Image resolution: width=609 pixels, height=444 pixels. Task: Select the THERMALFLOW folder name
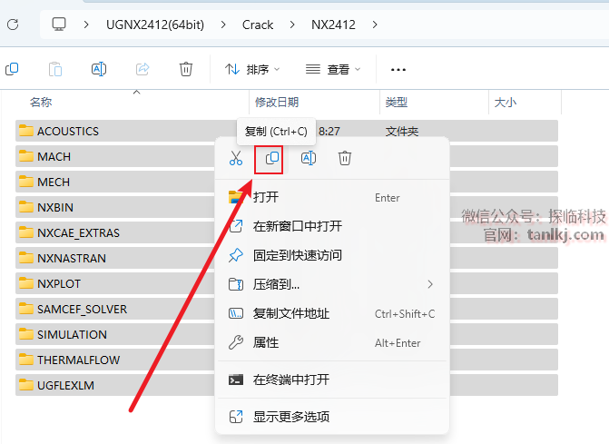pyautogui.click(x=78, y=360)
